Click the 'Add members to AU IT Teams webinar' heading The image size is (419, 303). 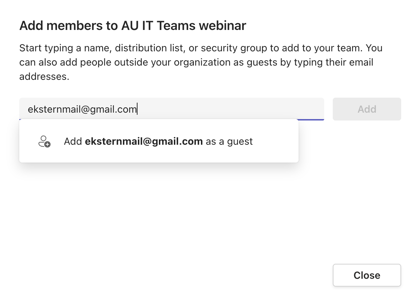(133, 26)
